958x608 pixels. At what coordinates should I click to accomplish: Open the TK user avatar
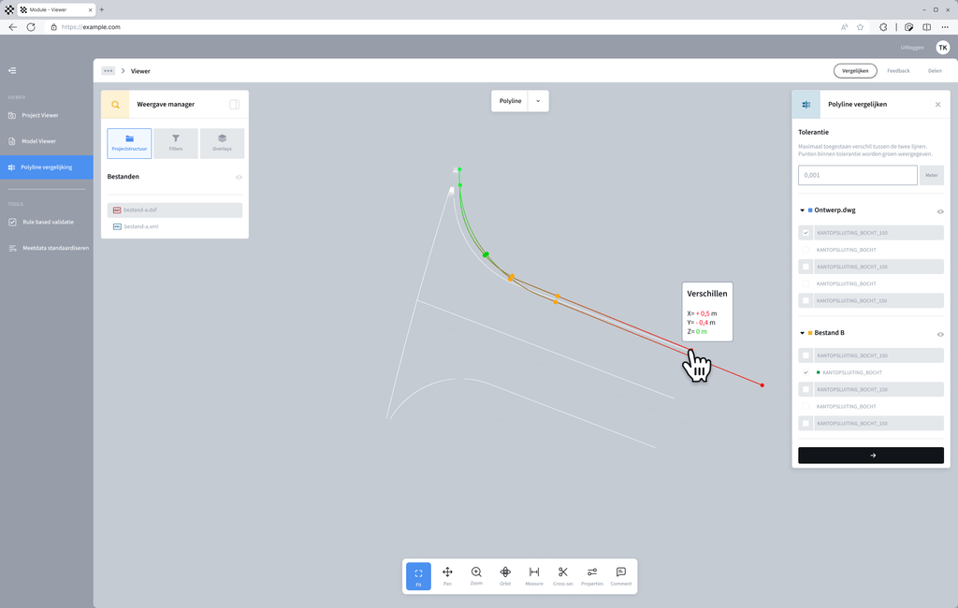(943, 48)
